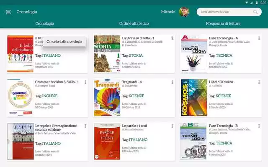Screen dimensions: 268x167
Task: Select Cancella dalla cronologia menu entry
Action: tap(64, 41)
